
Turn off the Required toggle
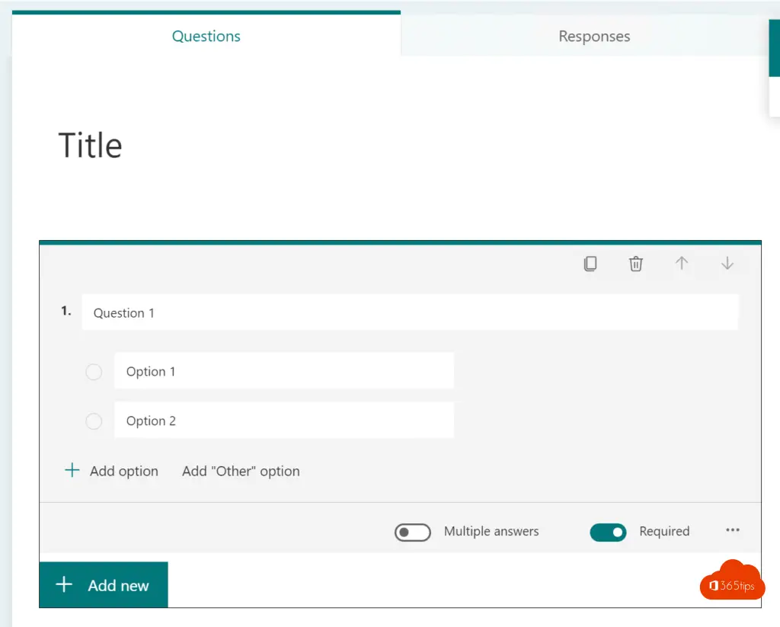coord(608,532)
